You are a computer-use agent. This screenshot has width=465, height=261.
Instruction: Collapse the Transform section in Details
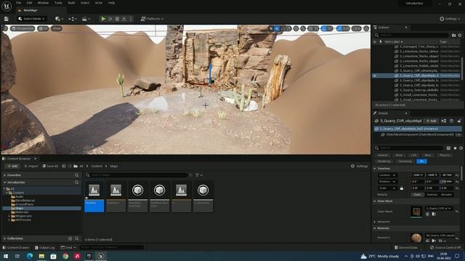[375, 168]
